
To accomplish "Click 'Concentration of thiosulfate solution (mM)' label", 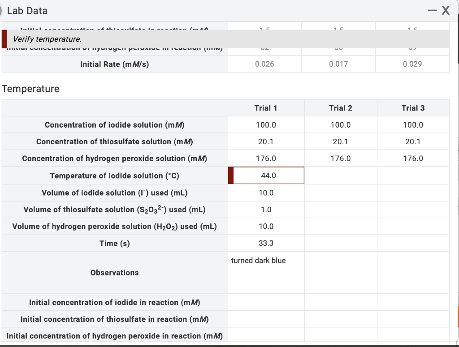I will pos(115,141).
